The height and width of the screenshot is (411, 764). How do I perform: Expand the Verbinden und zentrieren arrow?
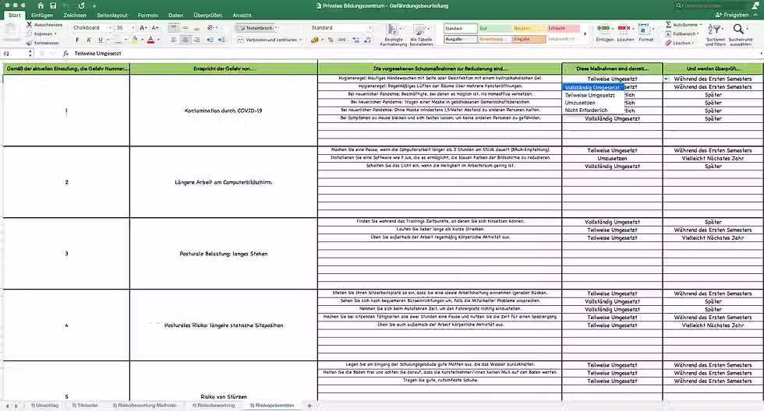point(300,40)
